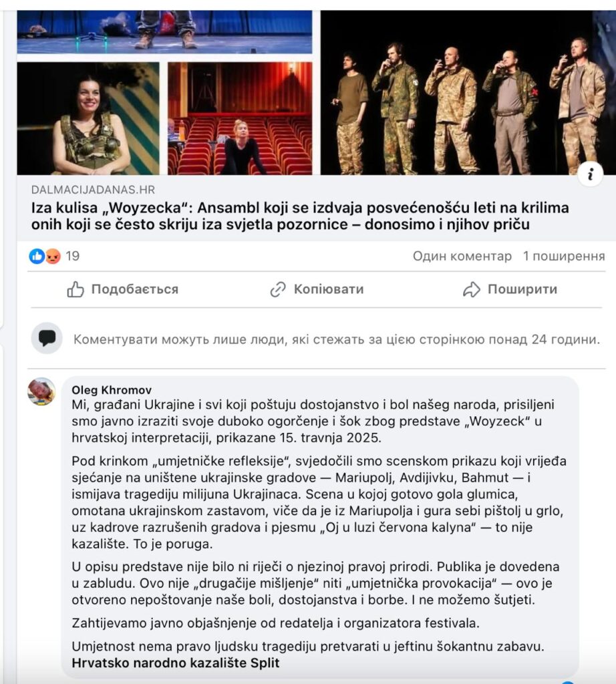Open Oleg Khromov's profile picture
This screenshot has width=616, height=684.
coord(42,391)
